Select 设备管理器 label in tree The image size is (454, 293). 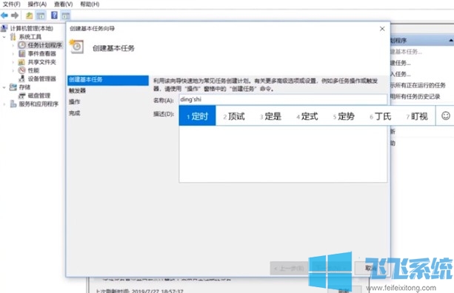coord(42,78)
